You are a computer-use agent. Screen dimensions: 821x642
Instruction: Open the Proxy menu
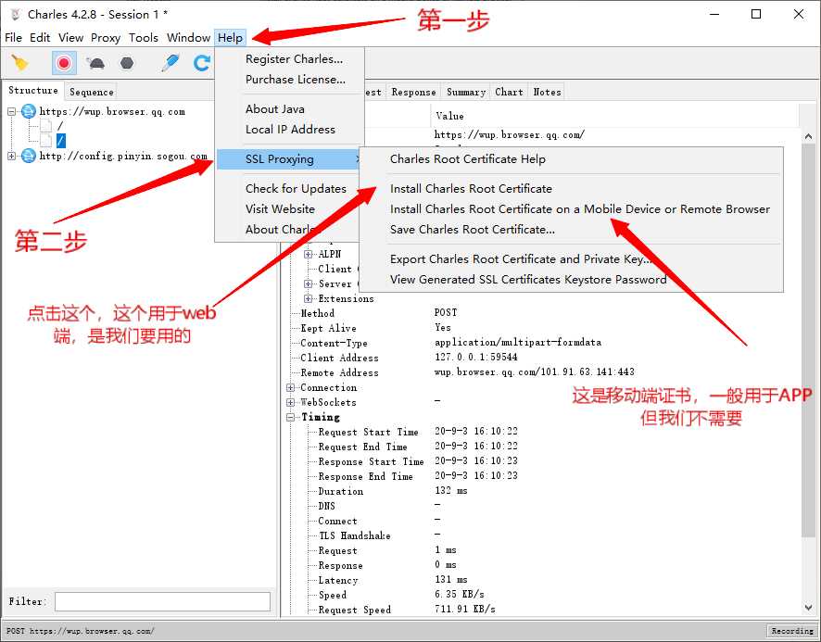coord(106,37)
